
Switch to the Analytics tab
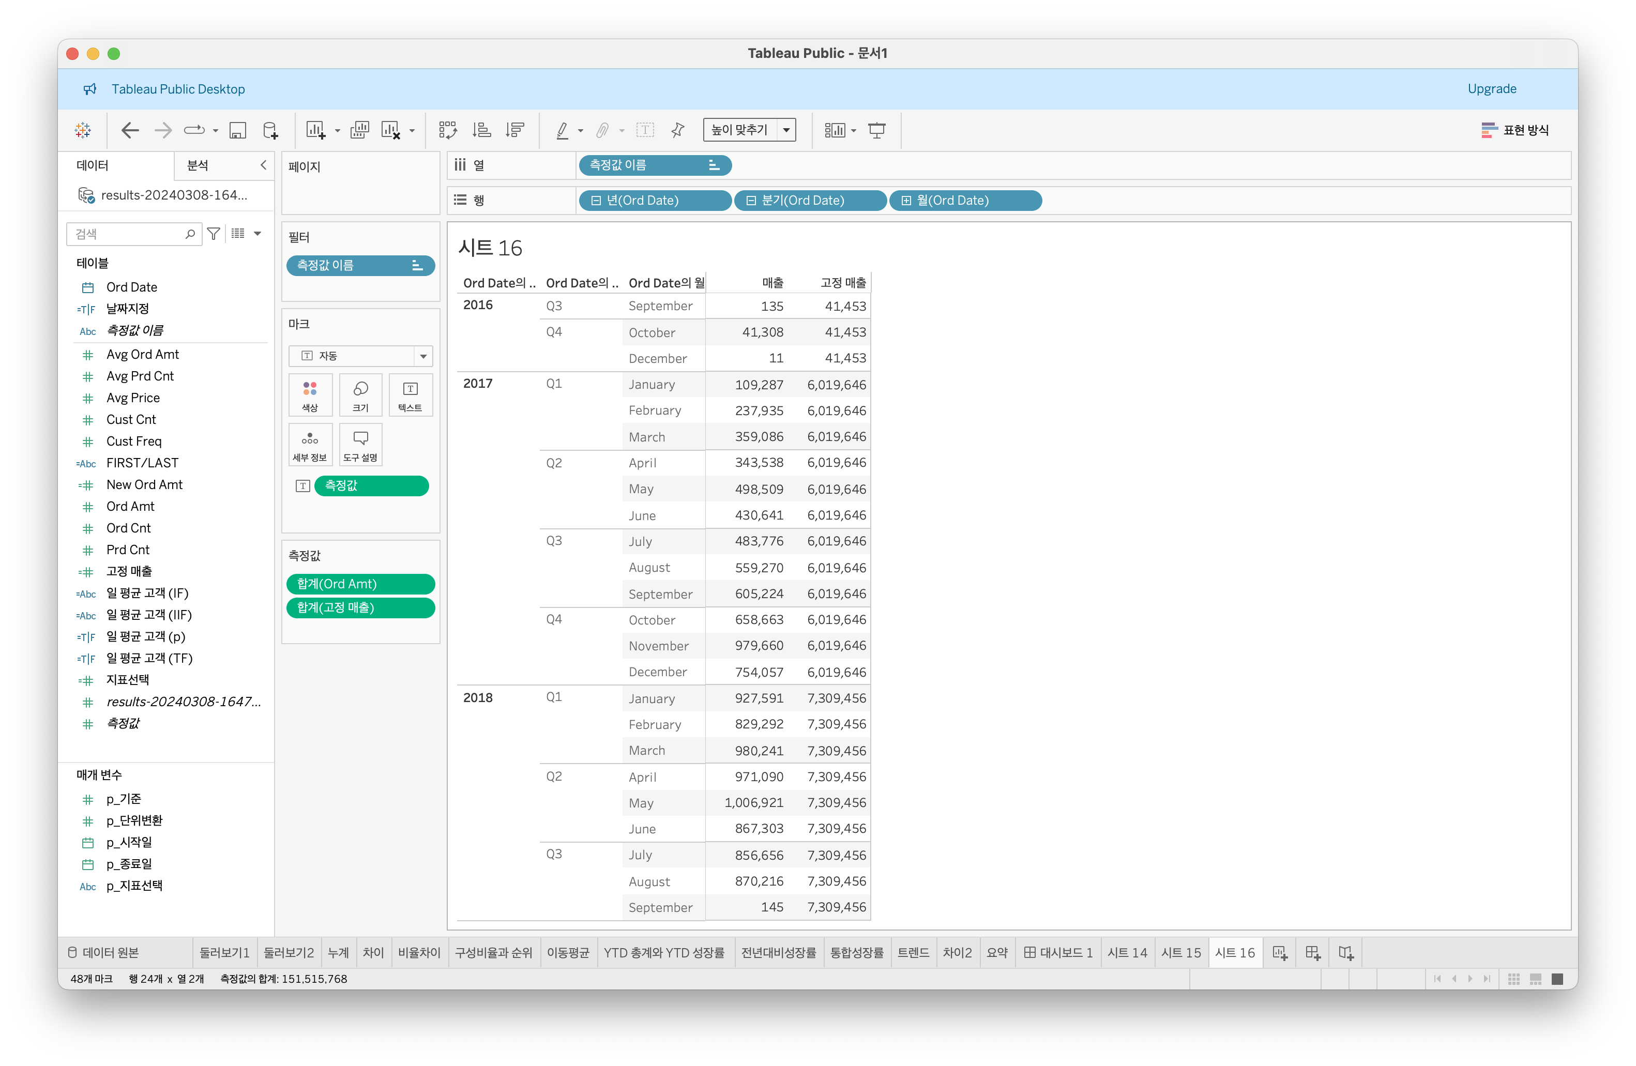pyautogui.click(x=198, y=165)
